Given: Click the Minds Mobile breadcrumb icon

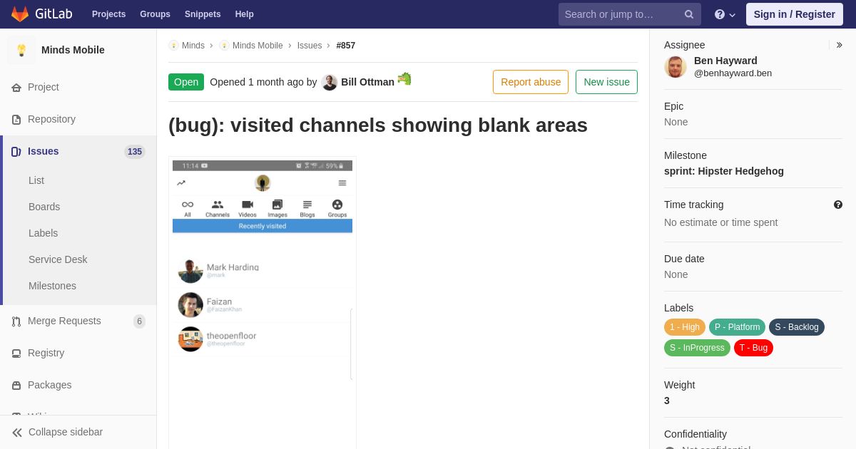Looking at the screenshot, I should (224, 46).
